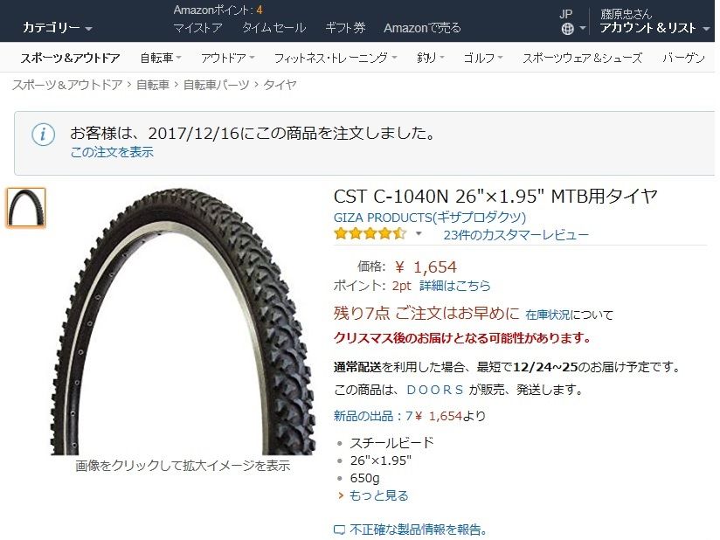Image resolution: width=720 pixels, height=540 pixels.
Task: Open the タイムセール menu item
Action: pyautogui.click(x=273, y=28)
